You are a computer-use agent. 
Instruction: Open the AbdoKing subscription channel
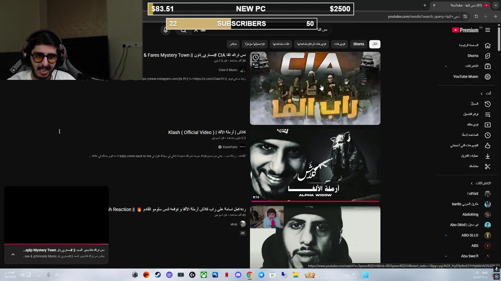coord(470,214)
